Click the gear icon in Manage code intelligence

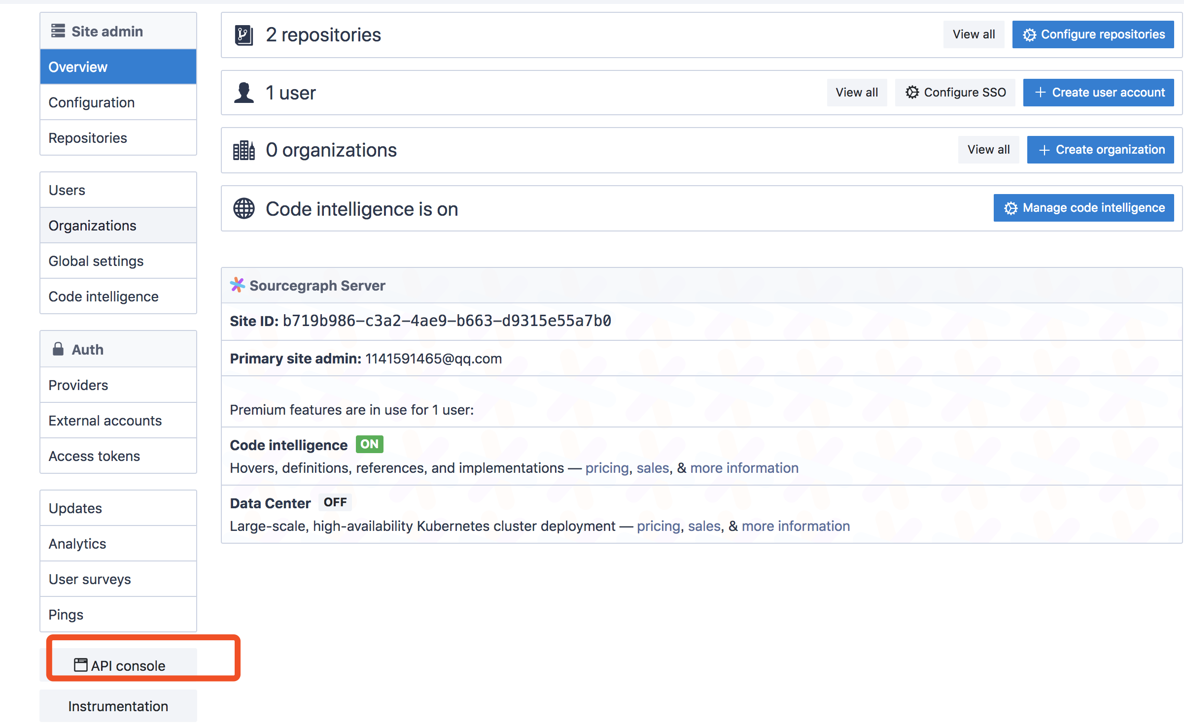[x=1010, y=208]
